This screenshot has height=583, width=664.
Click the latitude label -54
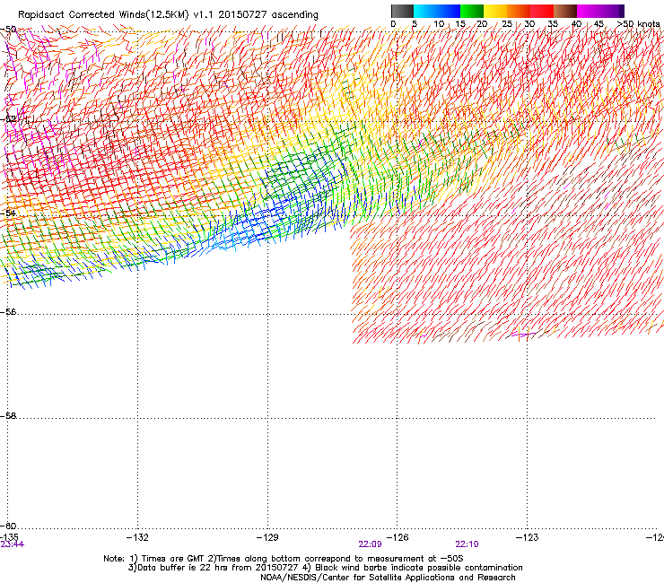[8, 213]
